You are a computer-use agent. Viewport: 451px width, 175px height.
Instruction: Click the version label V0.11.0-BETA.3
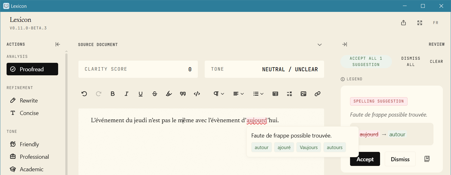28,28
